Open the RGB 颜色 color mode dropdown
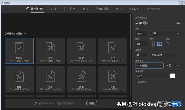Viewport: 185px width, 110px height. tap(149, 65)
